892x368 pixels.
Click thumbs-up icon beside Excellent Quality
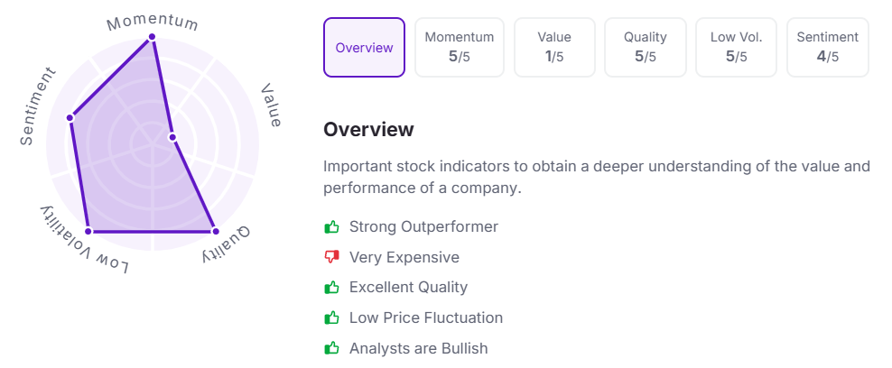click(x=331, y=287)
